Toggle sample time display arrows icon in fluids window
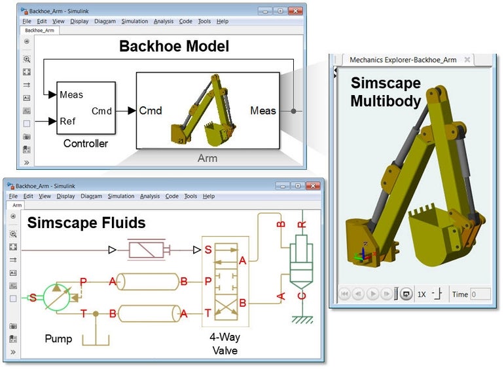This screenshot has width=504, height=369. click(13, 260)
